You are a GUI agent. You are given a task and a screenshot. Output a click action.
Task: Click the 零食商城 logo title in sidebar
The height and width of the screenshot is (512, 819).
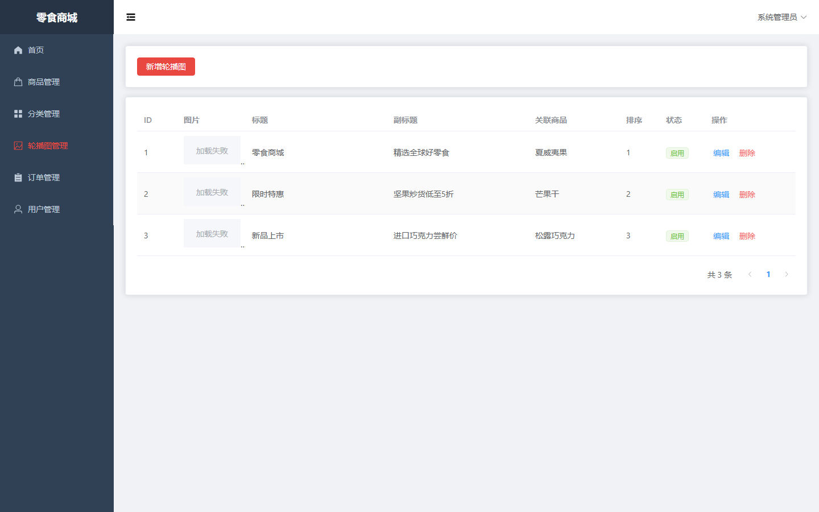pyautogui.click(x=57, y=18)
